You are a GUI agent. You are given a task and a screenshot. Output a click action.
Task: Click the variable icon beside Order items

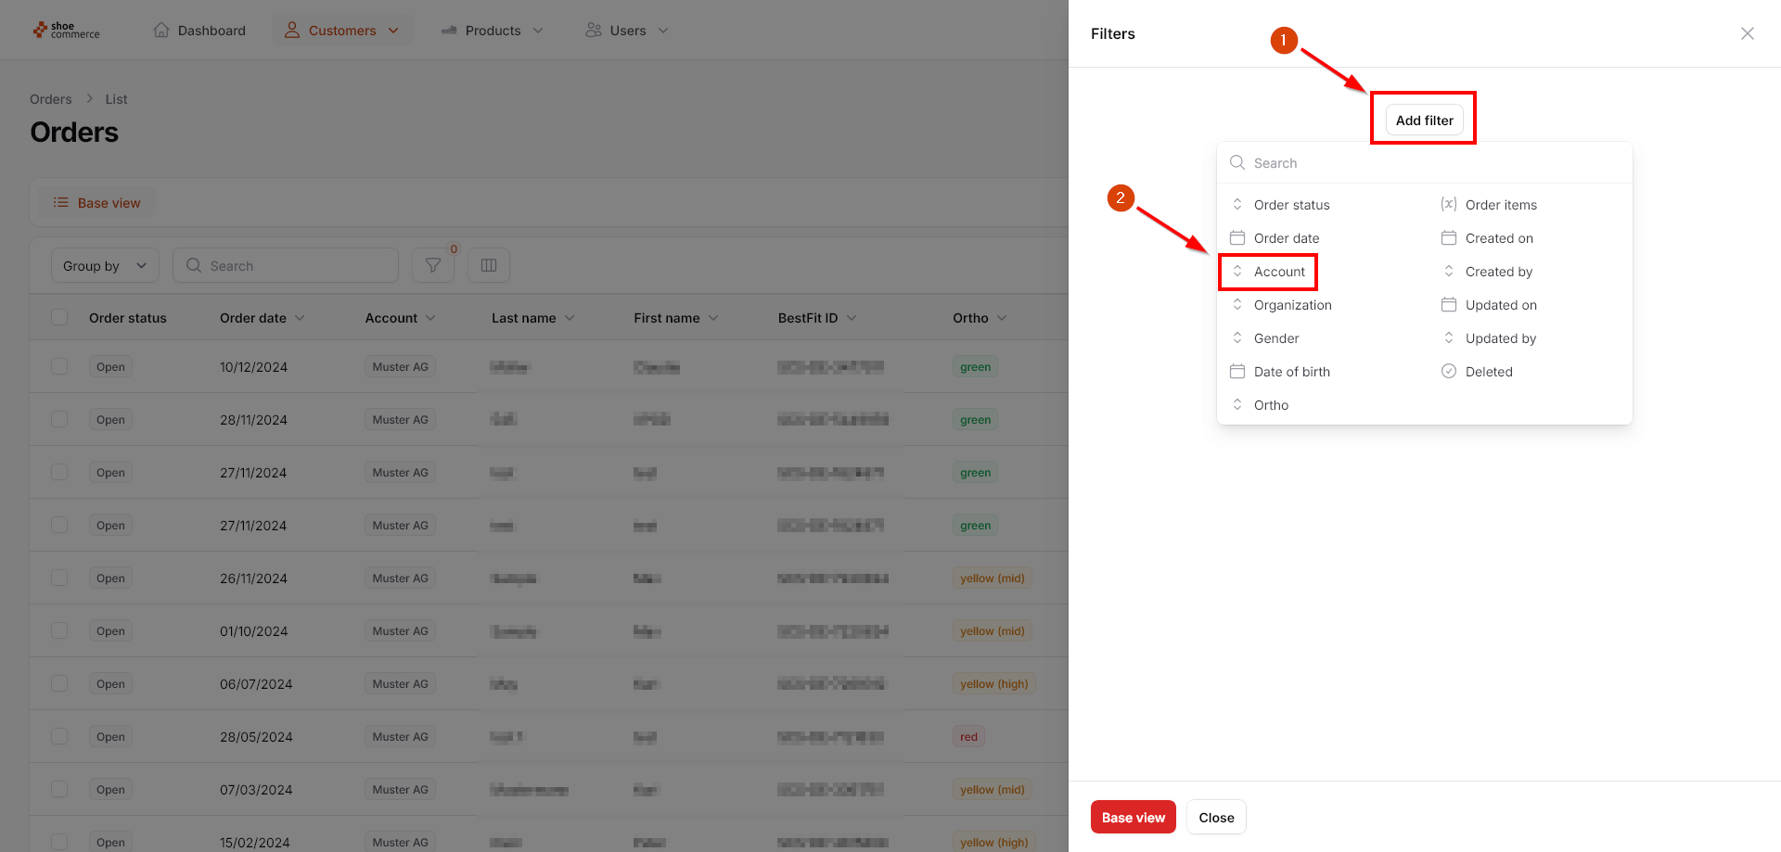1449,204
